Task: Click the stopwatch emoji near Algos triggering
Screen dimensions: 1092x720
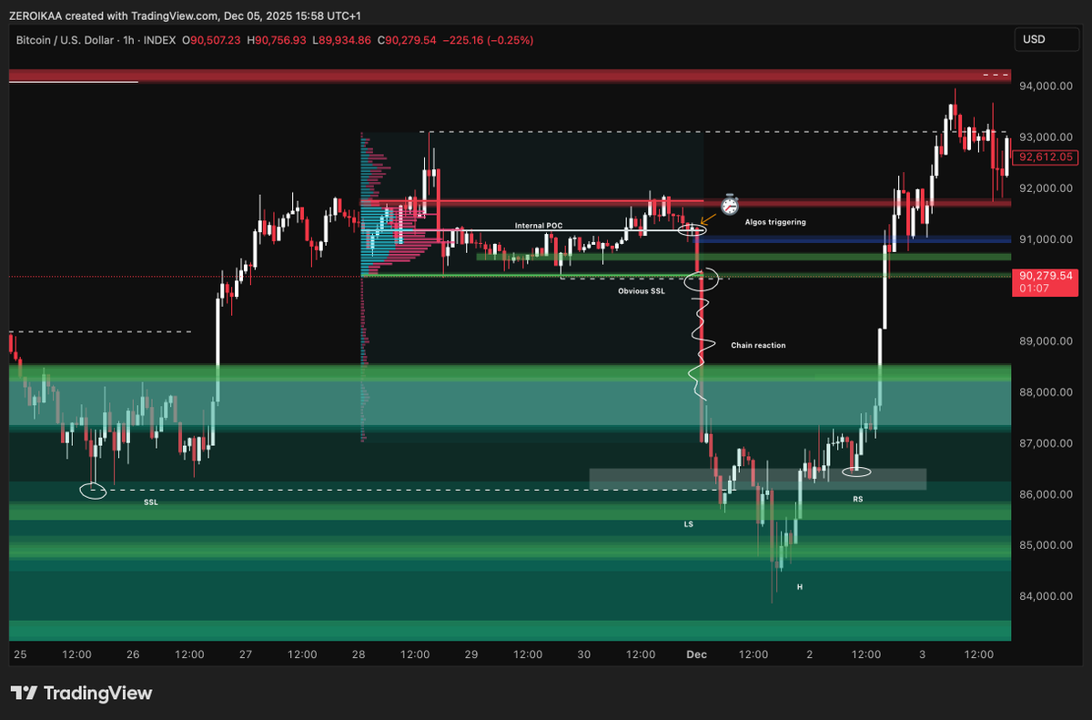Action: 730,205
